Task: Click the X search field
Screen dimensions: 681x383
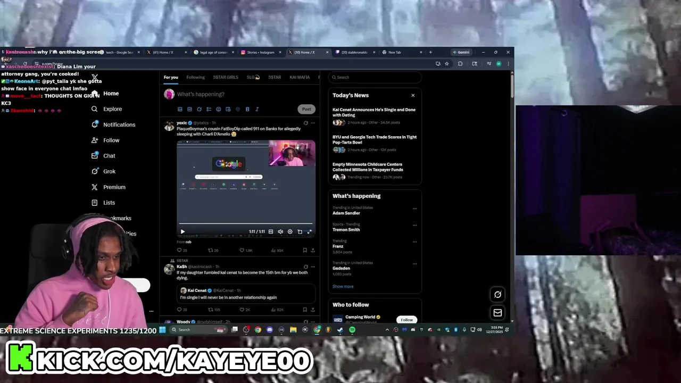Action: [x=375, y=77]
